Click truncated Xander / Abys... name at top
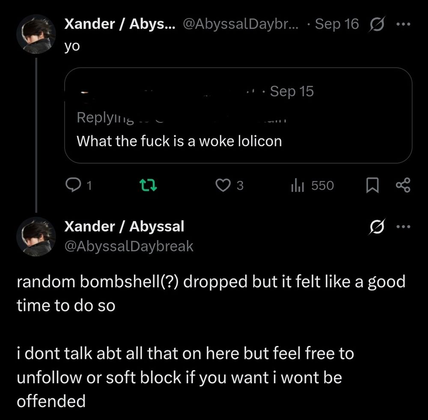The height and width of the screenshot is (420, 428). [x=119, y=24]
